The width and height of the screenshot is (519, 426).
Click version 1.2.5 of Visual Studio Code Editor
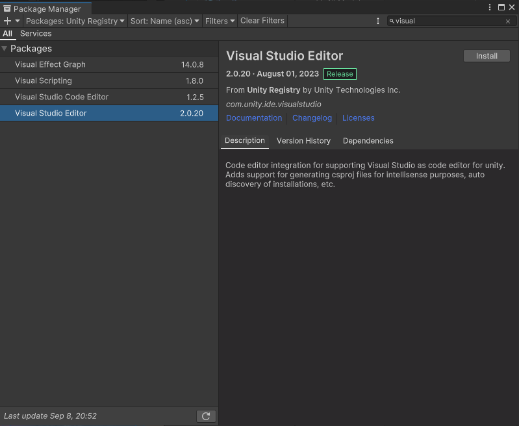tap(195, 97)
